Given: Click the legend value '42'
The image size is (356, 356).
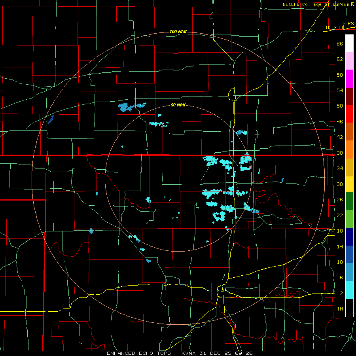Looking at the screenshot, I should point(340,137).
